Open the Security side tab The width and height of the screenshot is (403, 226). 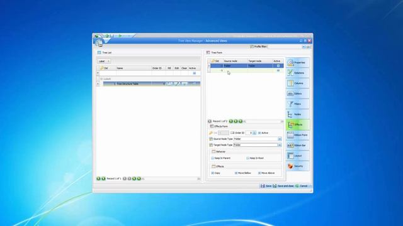[298, 166]
